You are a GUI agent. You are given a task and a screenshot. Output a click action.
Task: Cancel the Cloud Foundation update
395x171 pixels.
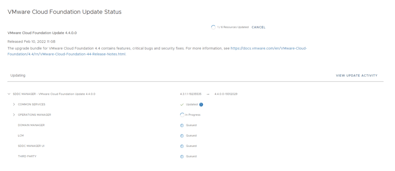[258, 27]
